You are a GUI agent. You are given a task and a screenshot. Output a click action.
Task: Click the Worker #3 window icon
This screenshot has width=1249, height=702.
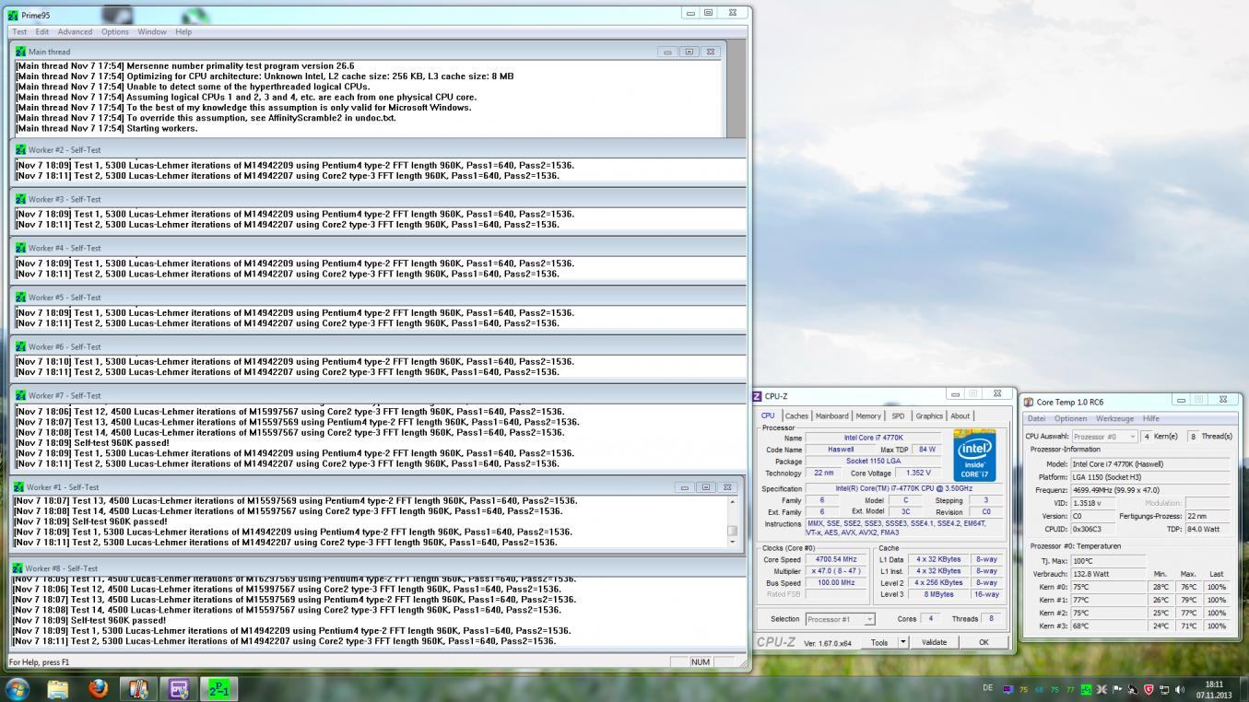point(21,199)
